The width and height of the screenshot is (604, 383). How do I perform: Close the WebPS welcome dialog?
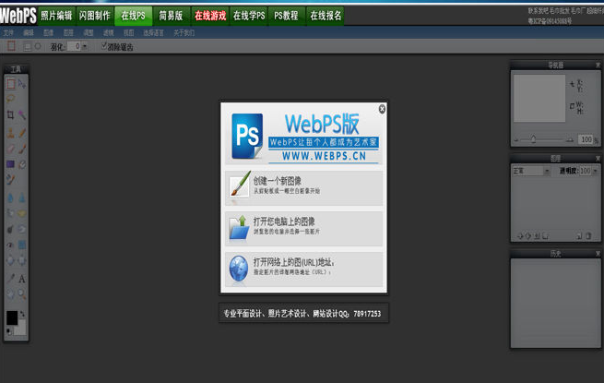[x=382, y=109]
